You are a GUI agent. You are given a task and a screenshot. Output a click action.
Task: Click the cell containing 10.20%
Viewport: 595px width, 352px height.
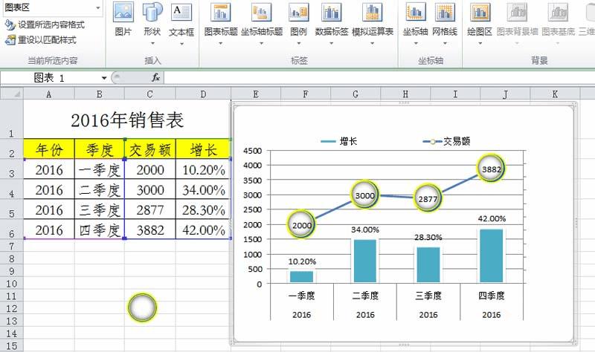tap(203, 170)
